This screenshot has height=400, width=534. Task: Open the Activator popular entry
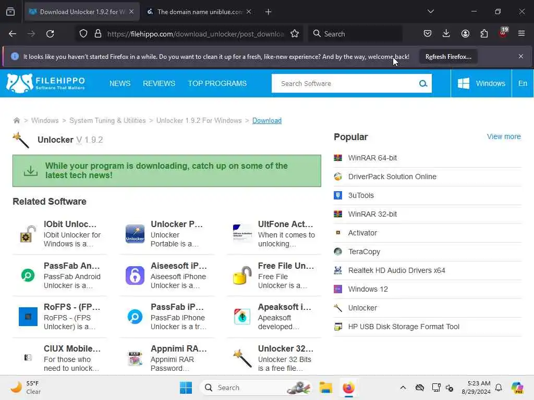(362, 233)
